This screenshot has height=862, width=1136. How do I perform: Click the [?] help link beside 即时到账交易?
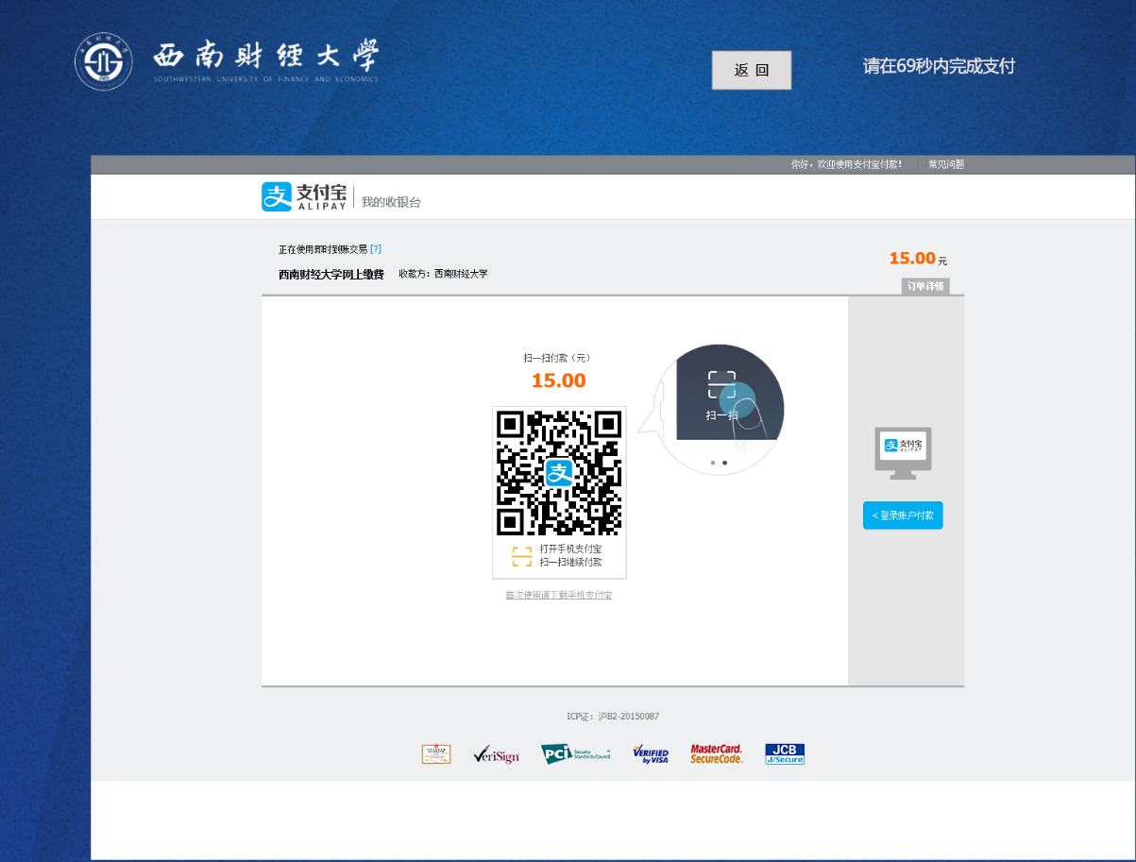click(x=376, y=249)
